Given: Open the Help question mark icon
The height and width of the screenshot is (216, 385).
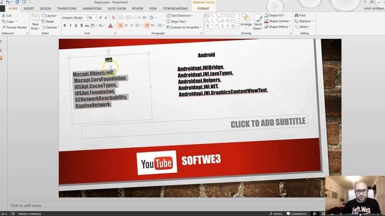Looking at the screenshot, I should (x=365, y=2).
